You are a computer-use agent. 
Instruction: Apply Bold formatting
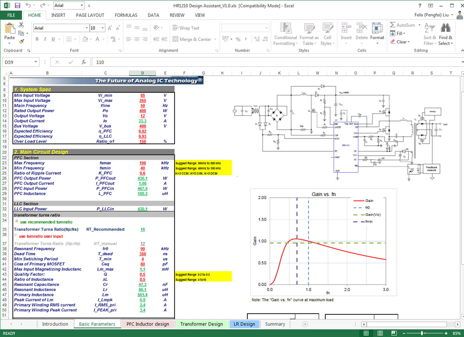pos(37,39)
